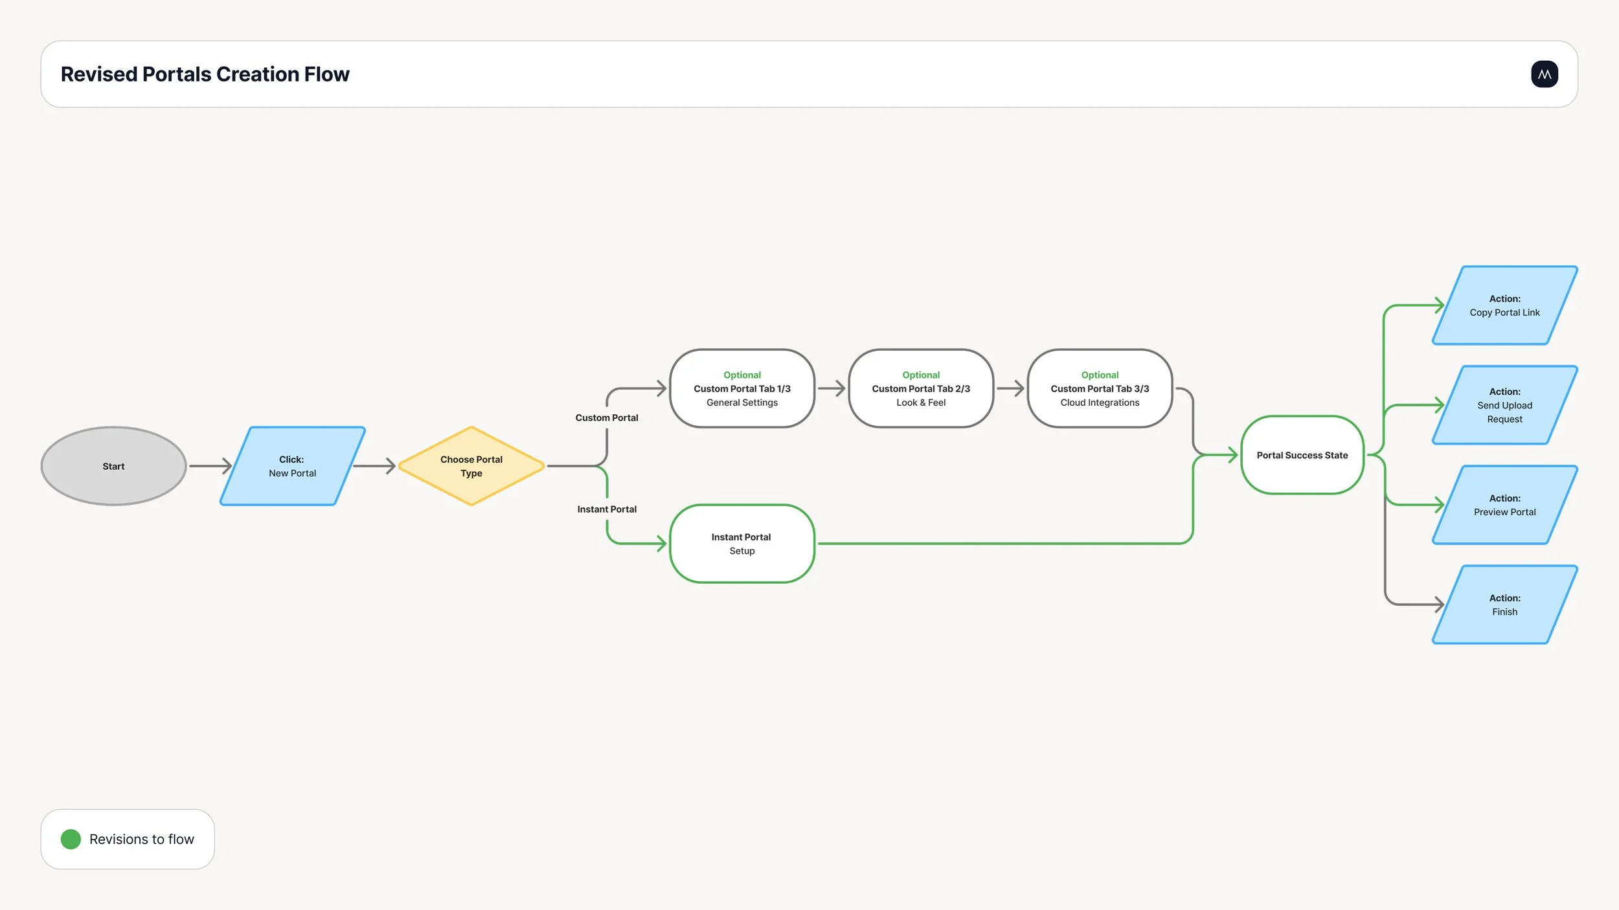Click the dark logo icon in header
Viewport: 1619px width, 910px height.
1544,74
